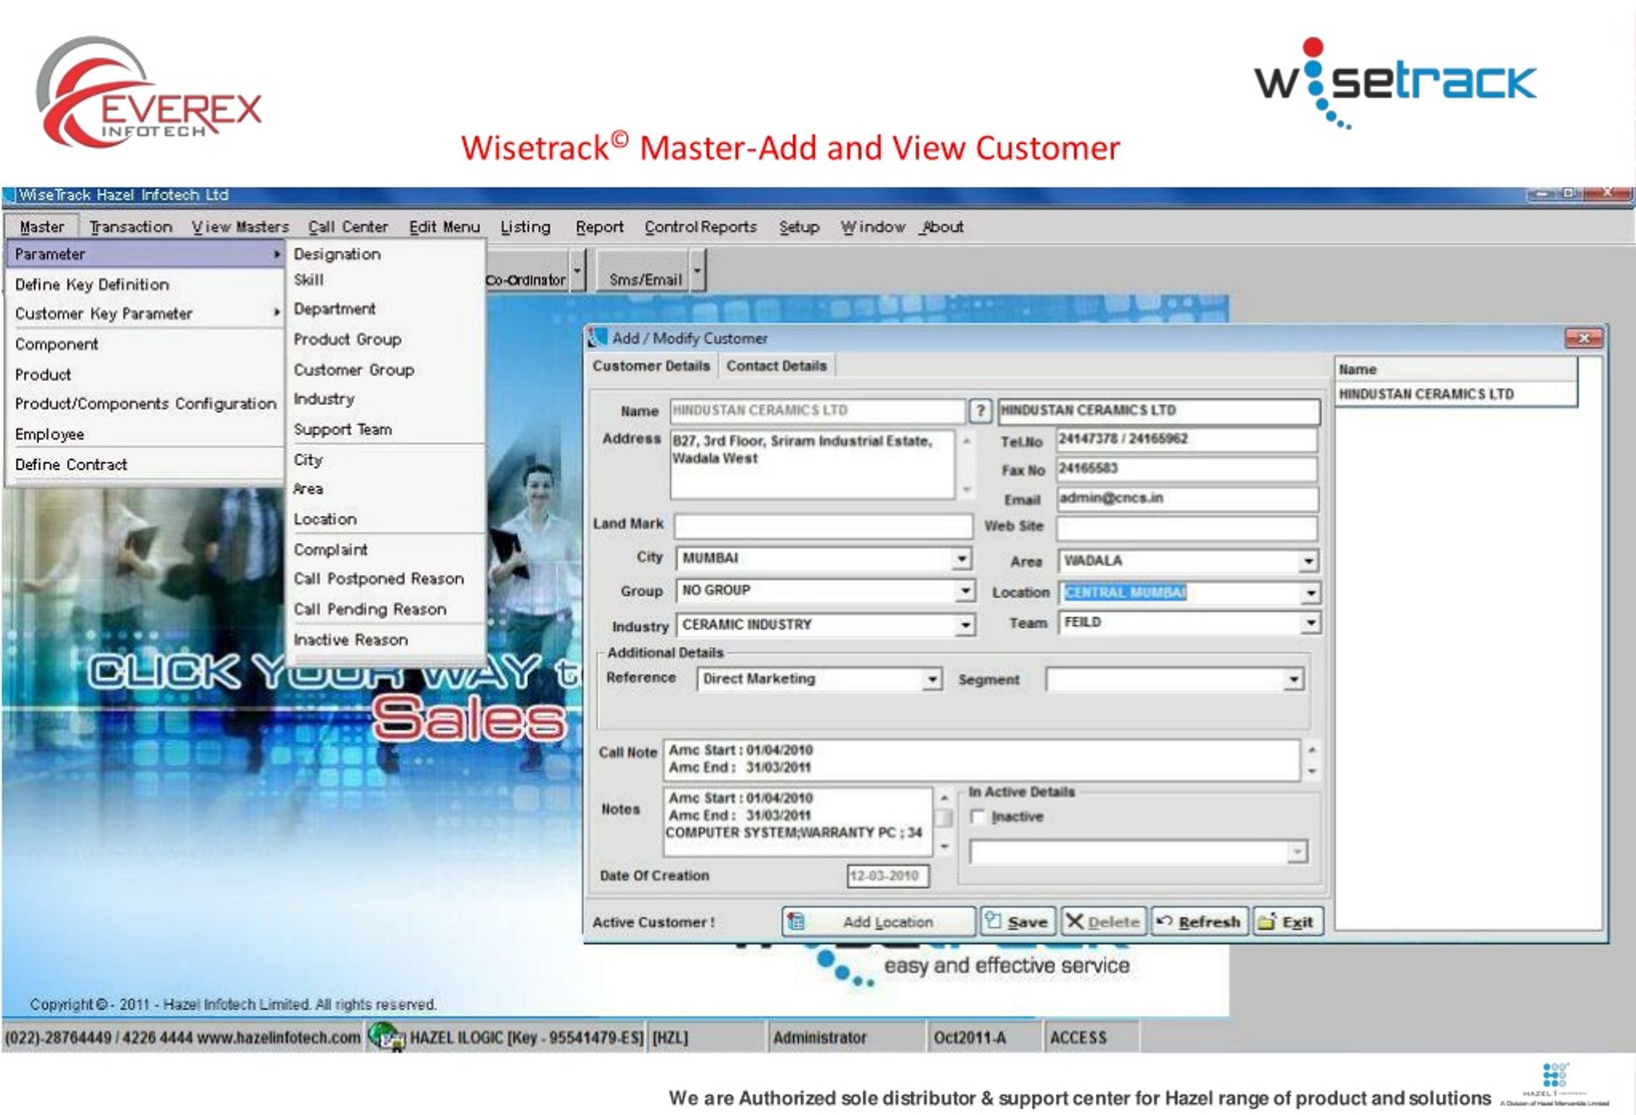Image resolution: width=1636 pixels, height=1115 pixels.
Task: Choose Product from Master menu
Action: click(146, 374)
